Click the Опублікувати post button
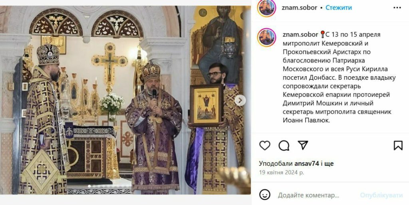This screenshot has height=205, width=409. point(381,195)
